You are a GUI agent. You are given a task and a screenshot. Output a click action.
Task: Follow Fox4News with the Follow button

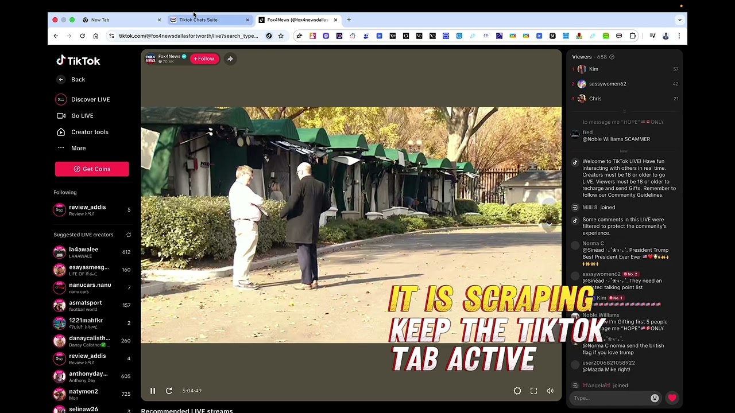pyautogui.click(x=204, y=59)
